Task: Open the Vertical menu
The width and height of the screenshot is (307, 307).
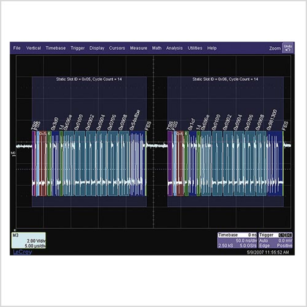Action: point(34,48)
